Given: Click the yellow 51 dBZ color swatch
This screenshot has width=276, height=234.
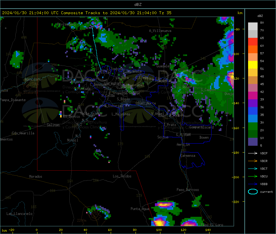Looking at the screenshot, I should coord(253,65).
